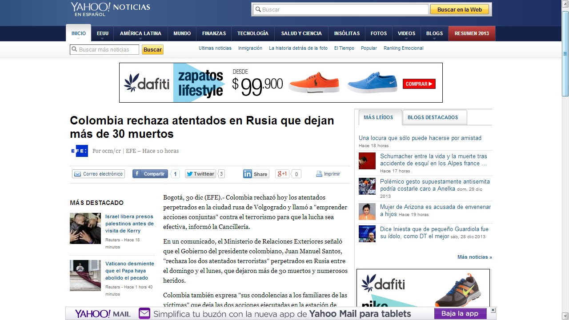This screenshot has height=320, width=569.
Task: Click the Yahoo! Noticias logo
Action: 110,8
